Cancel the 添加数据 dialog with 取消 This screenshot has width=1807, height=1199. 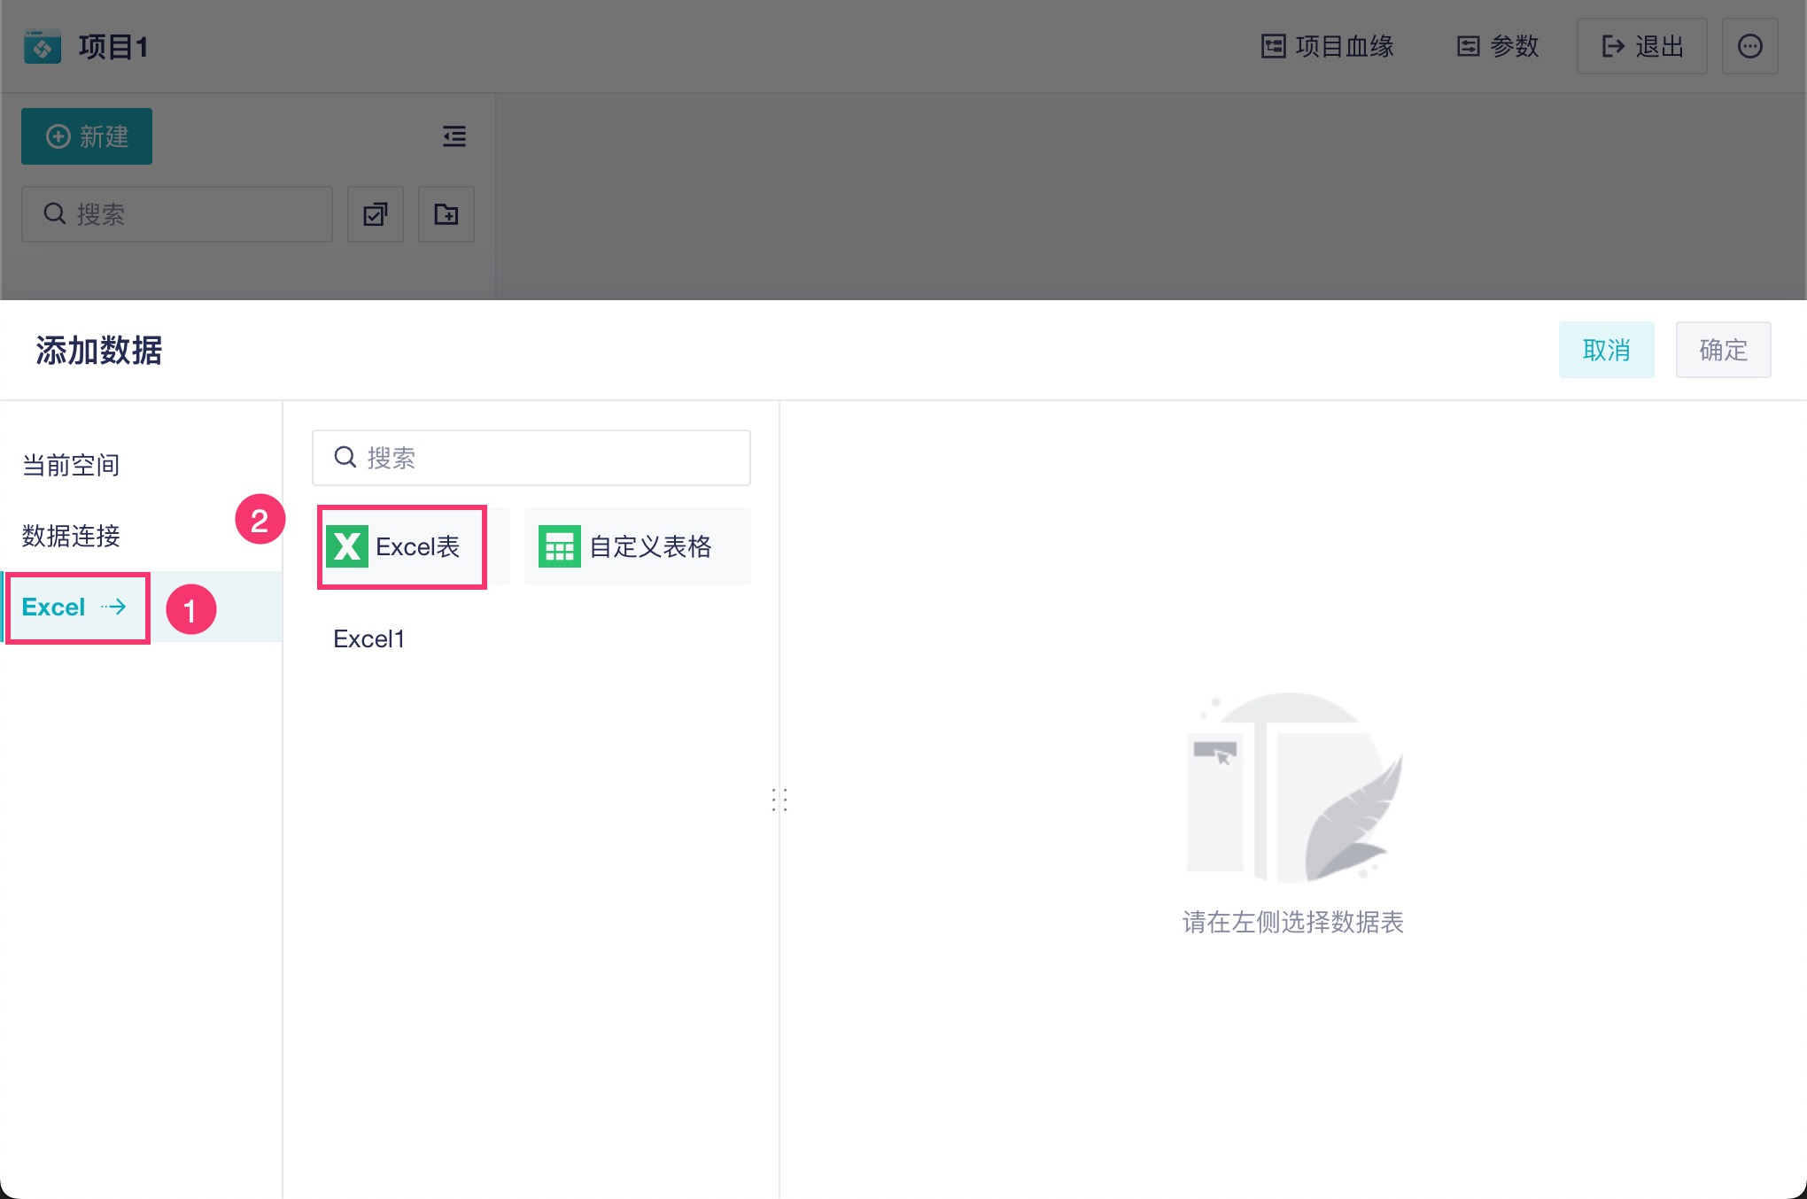(1606, 350)
